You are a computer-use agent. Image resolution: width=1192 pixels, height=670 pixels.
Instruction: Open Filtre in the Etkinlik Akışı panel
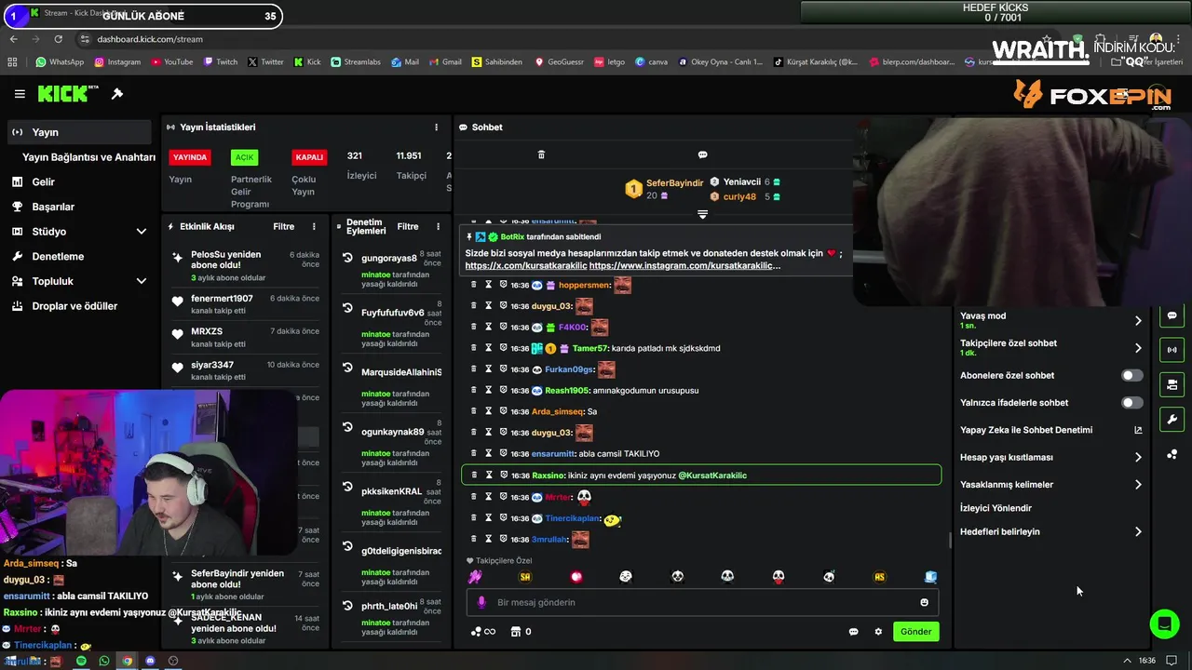tap(283, 226)
